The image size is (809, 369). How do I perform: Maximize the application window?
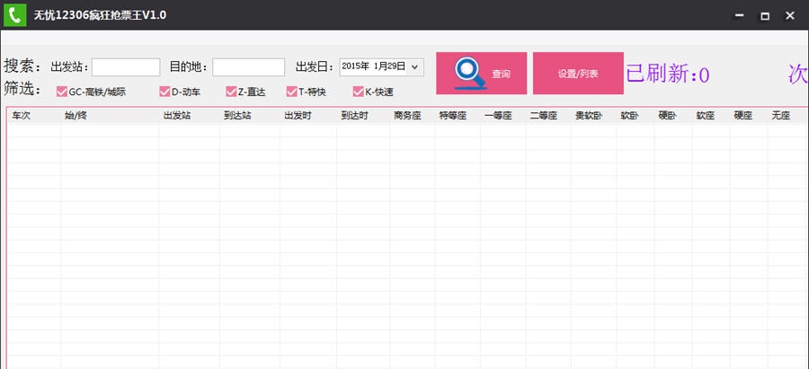click(x=765, y=16)
